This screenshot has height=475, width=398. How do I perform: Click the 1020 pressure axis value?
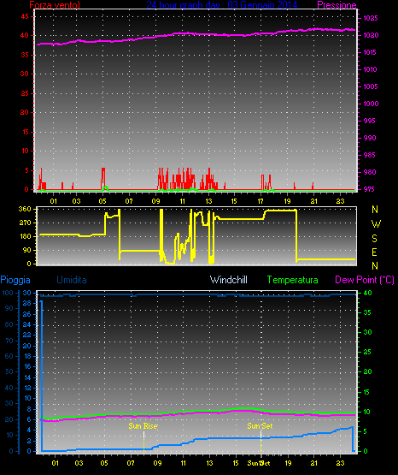click(x=371, y=35)
